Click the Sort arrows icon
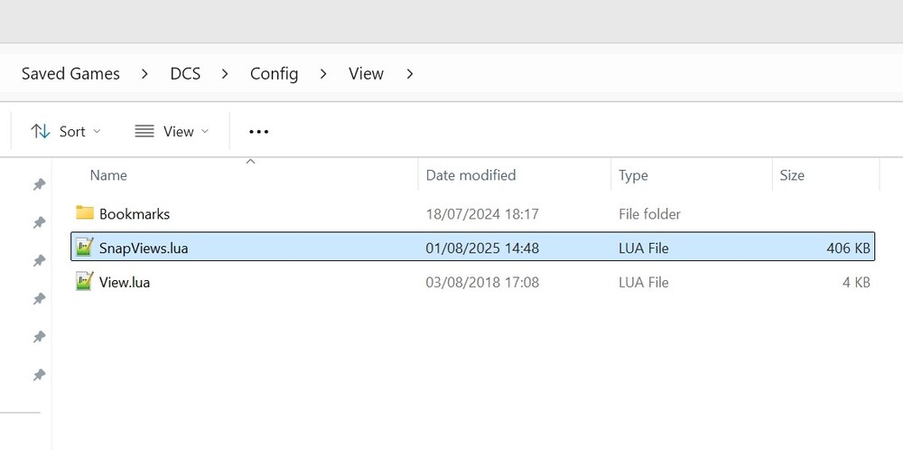The width and height of the screenshot is (903, 450). (x=41, y=131)
